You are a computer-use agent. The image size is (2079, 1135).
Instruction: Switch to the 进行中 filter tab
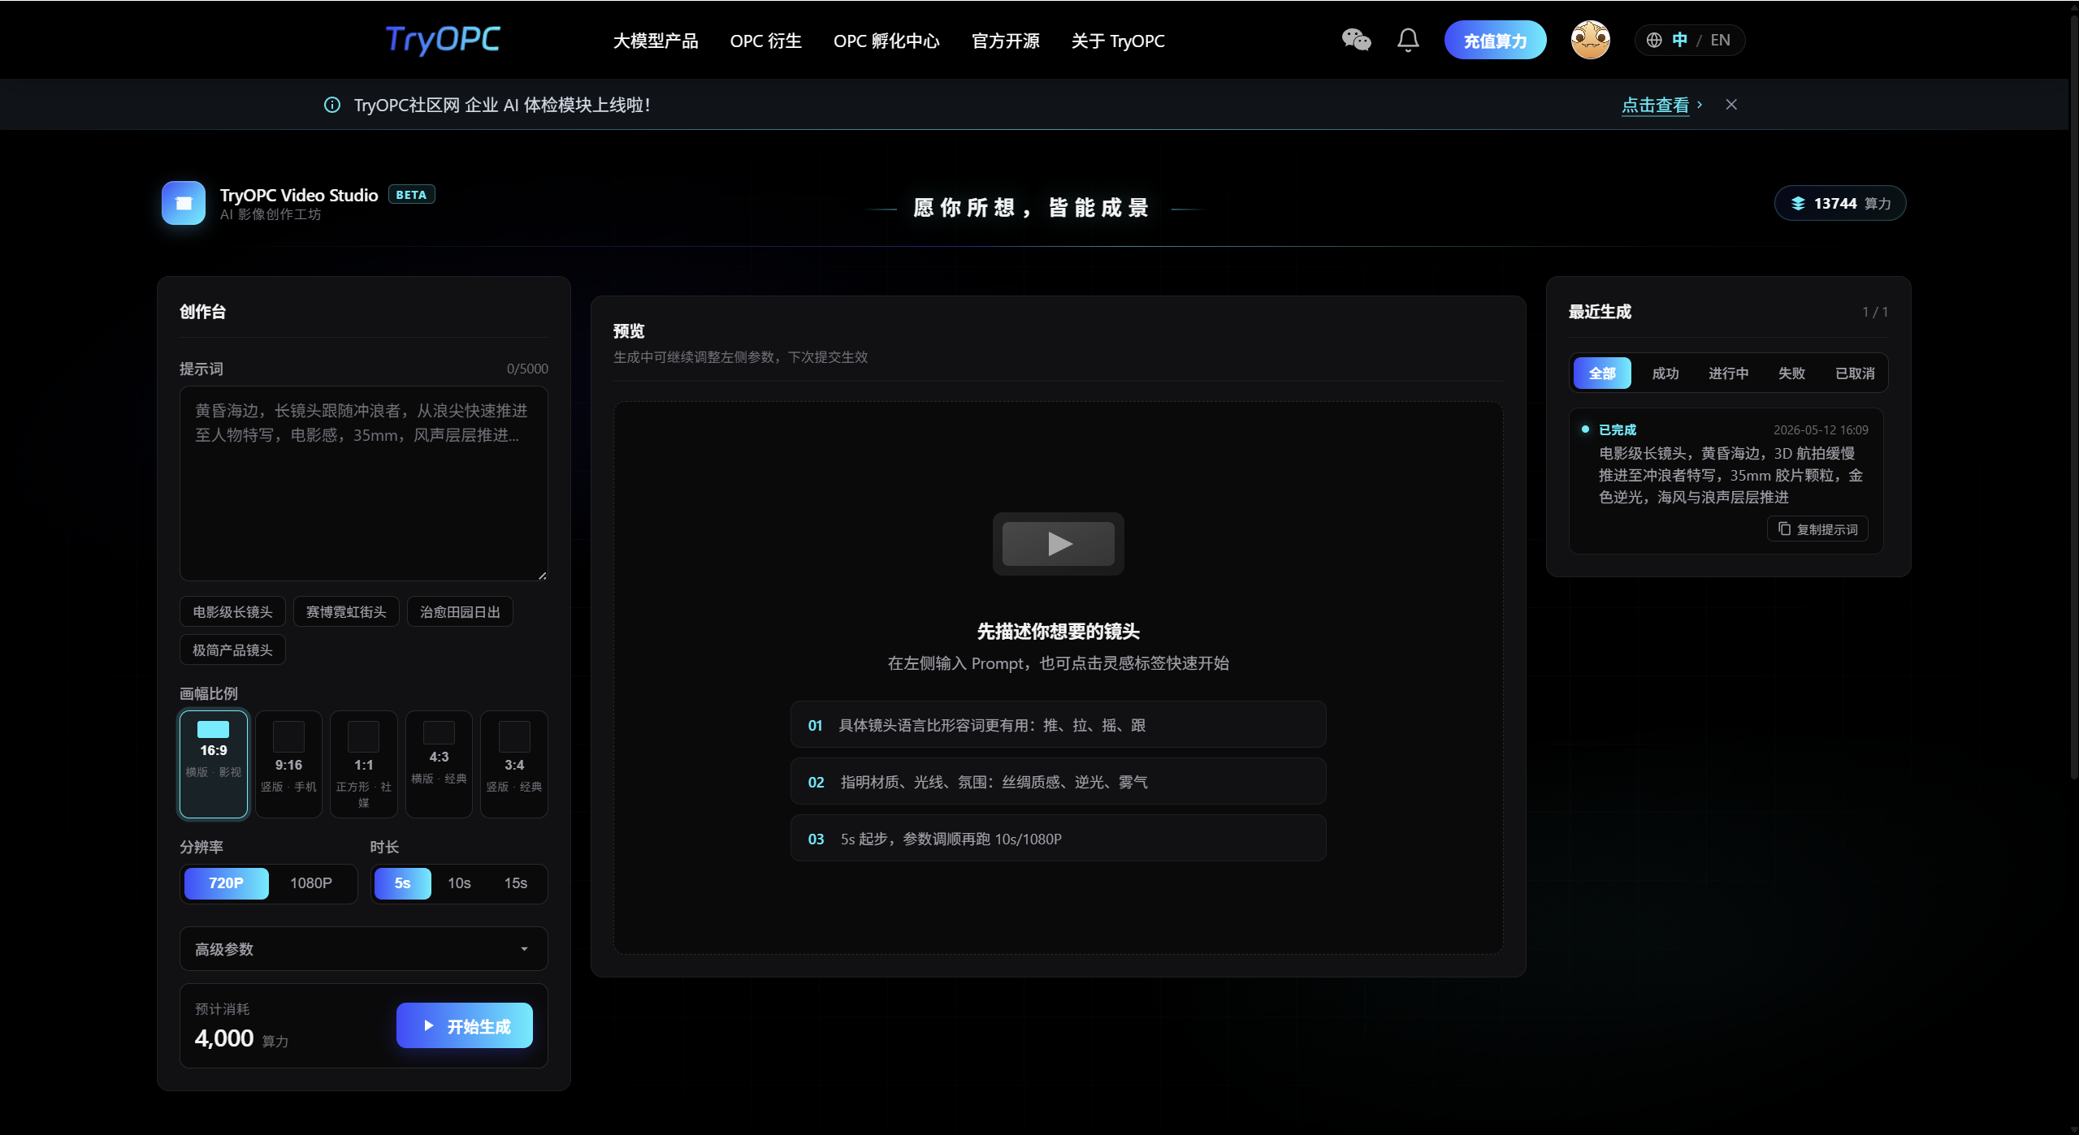tap(1728, 373)
